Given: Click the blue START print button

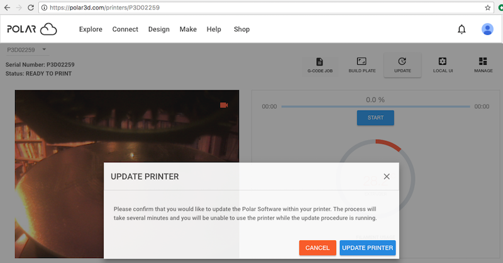Looking at the screenshot, I should [x=375, y=118].
